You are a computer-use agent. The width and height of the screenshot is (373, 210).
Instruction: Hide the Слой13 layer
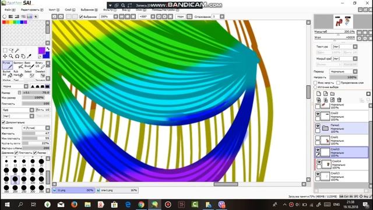click(318, 174)
